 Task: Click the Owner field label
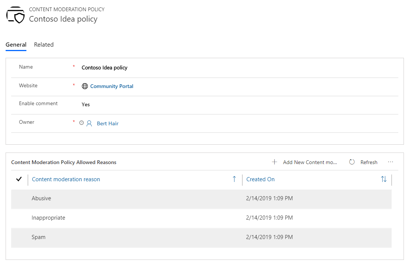(x=26, y=122)
